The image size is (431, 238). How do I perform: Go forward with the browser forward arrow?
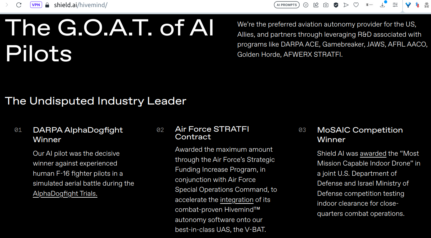coord(7,5)
